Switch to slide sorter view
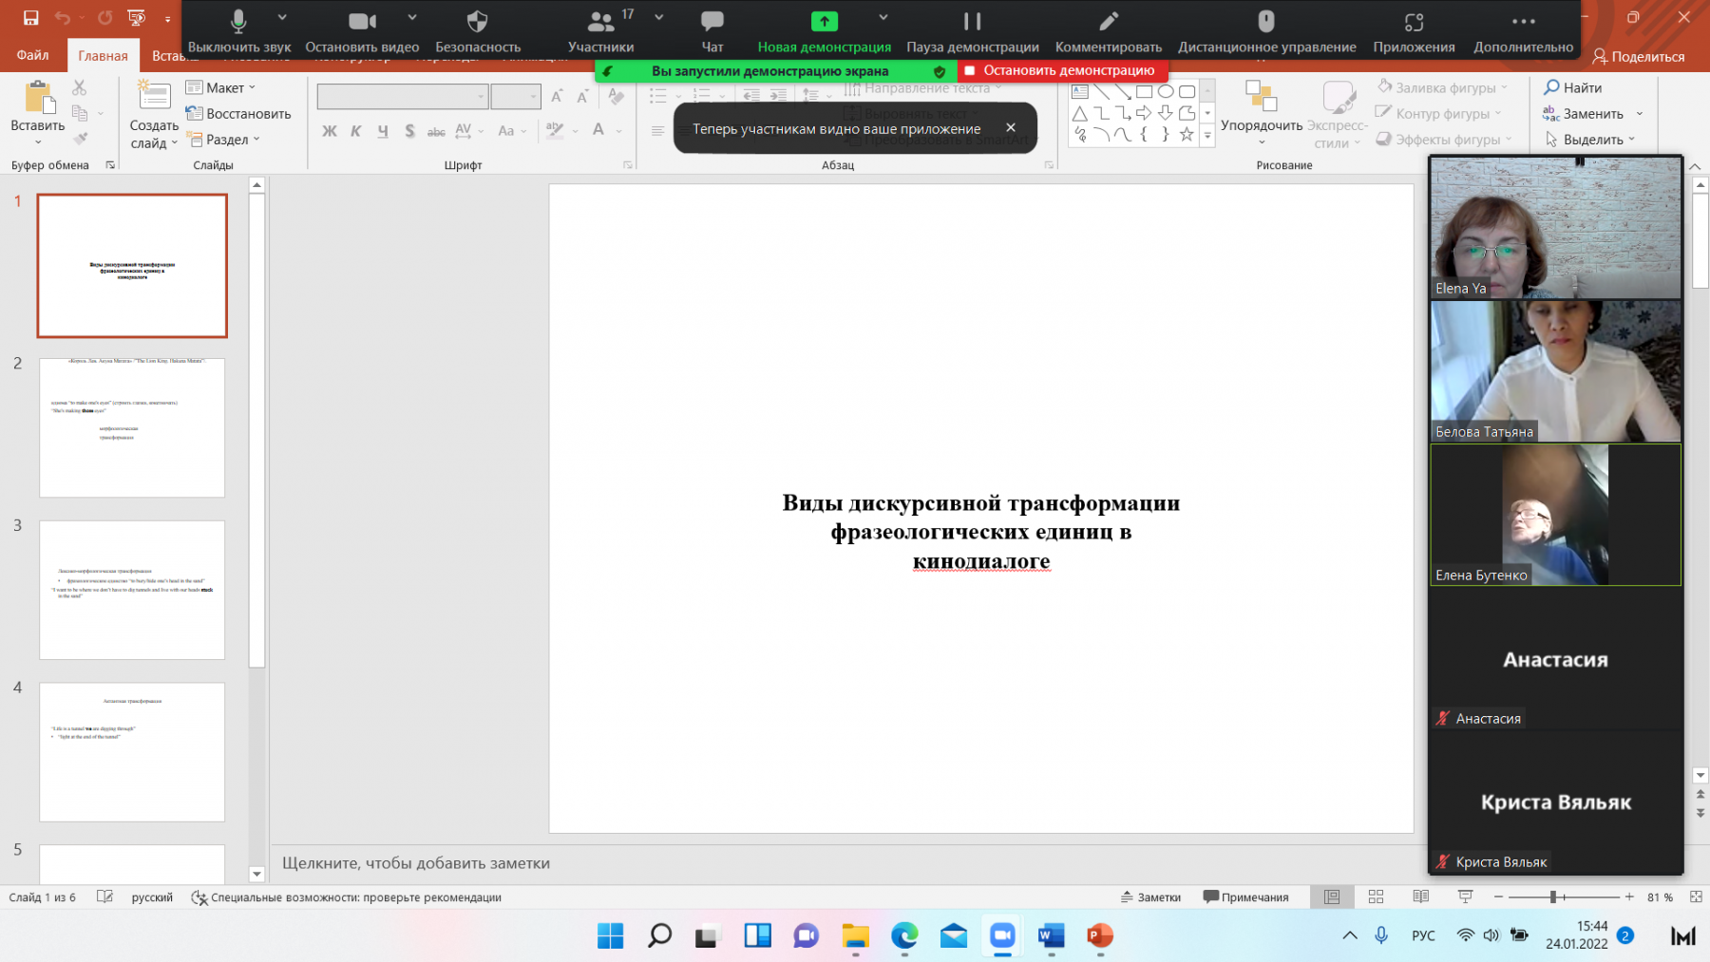This screenshot has width=1710, height=962. (1376, 896)
